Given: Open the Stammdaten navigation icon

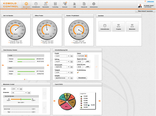Looking at the screenshot, I should (46, 4).
